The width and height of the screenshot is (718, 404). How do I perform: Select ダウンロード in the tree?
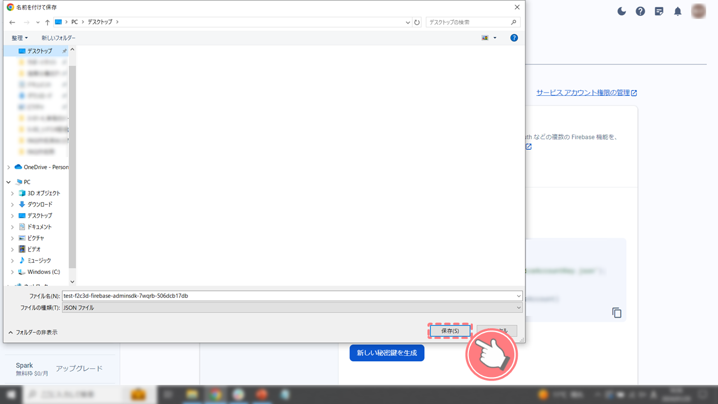(x=35, y=204)
